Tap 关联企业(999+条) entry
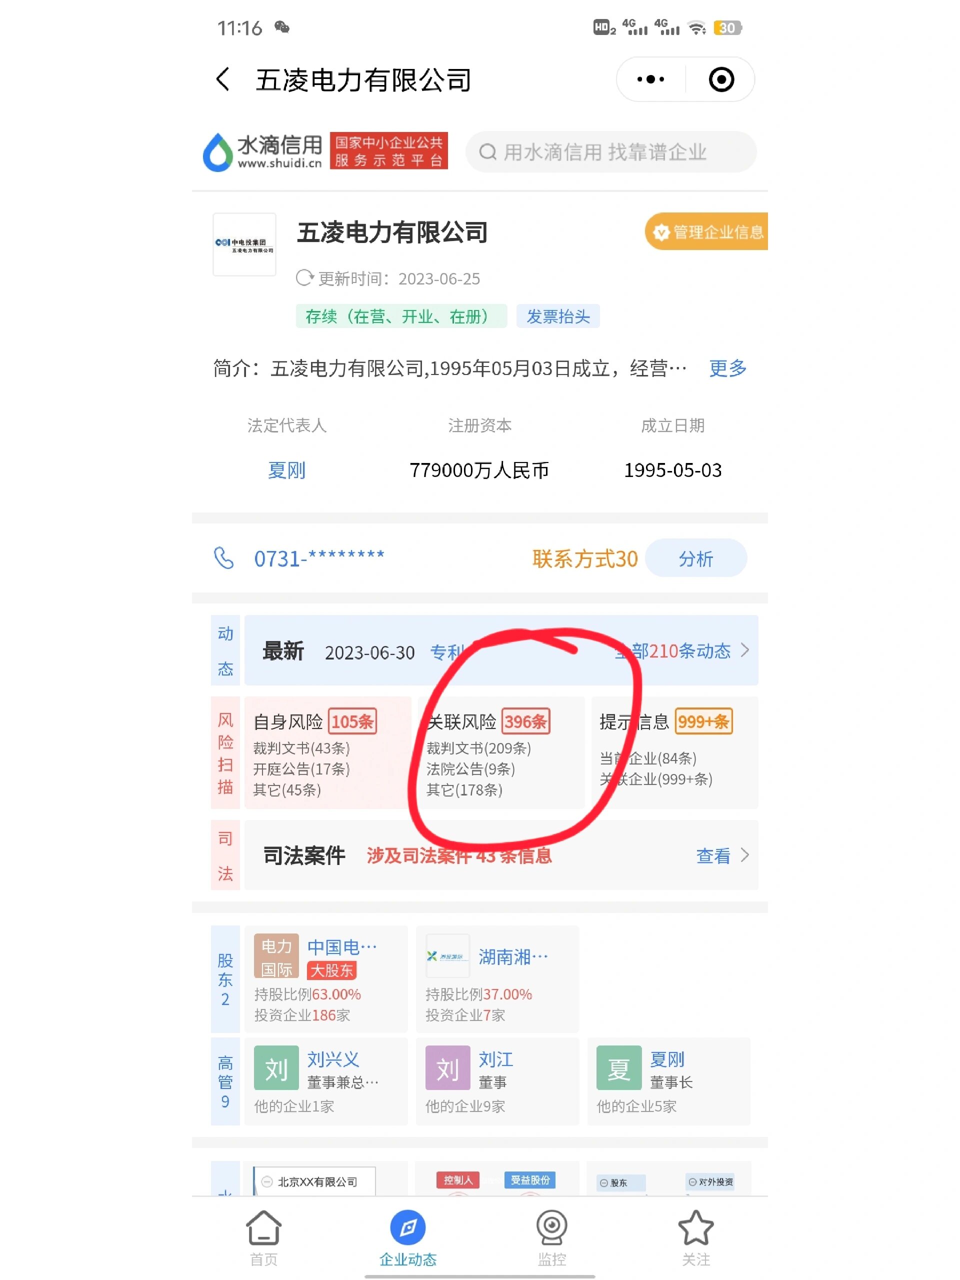Viewport: 960px width, 1280px height. (x=655, y=779)
